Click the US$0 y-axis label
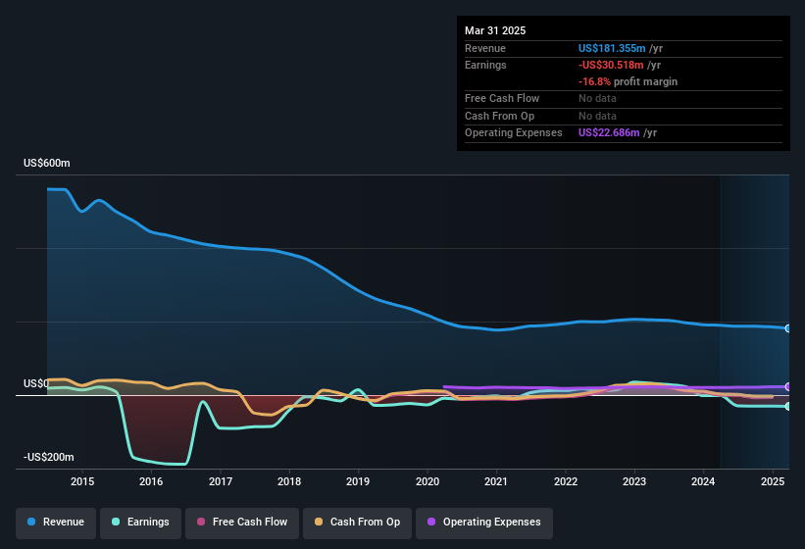This screenshot has width=805, height=549. 36,383
